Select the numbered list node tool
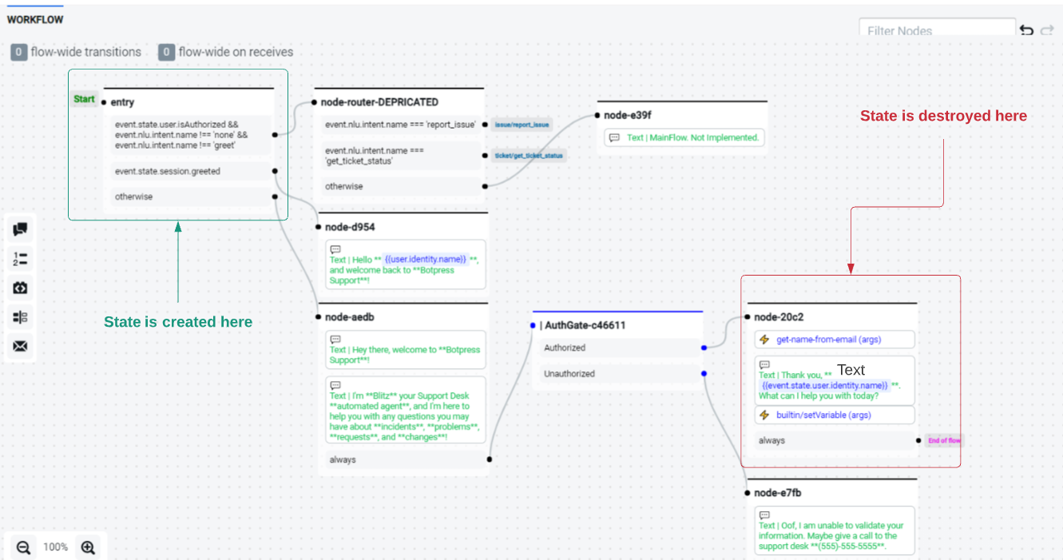 point(20,259)
